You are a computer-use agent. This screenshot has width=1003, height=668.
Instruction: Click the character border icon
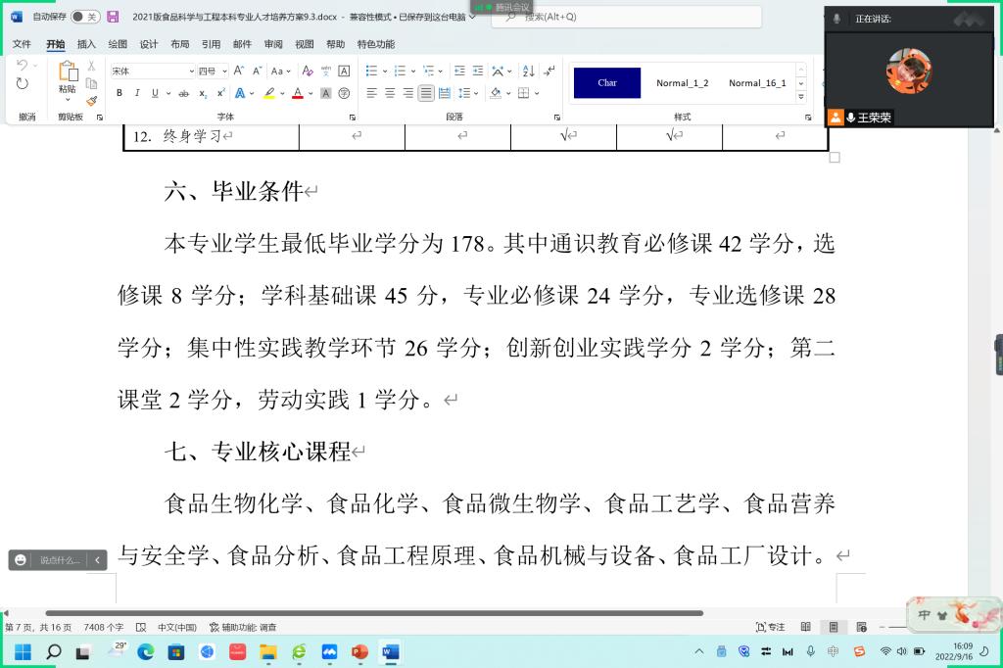pos(344,71)
